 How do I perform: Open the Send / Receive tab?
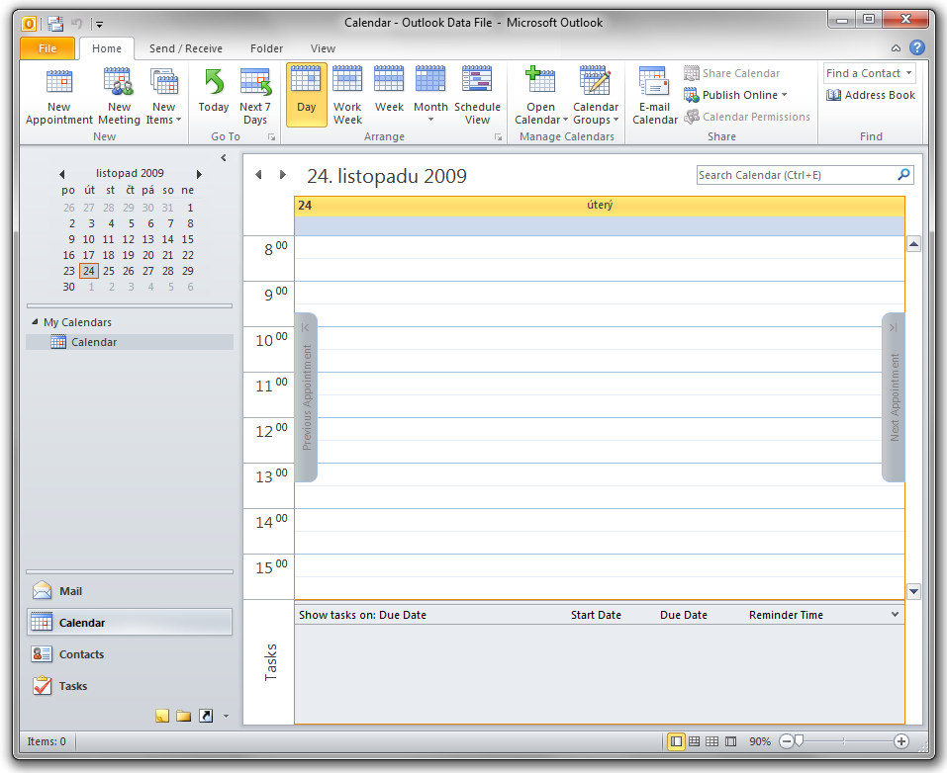(185, 48)
